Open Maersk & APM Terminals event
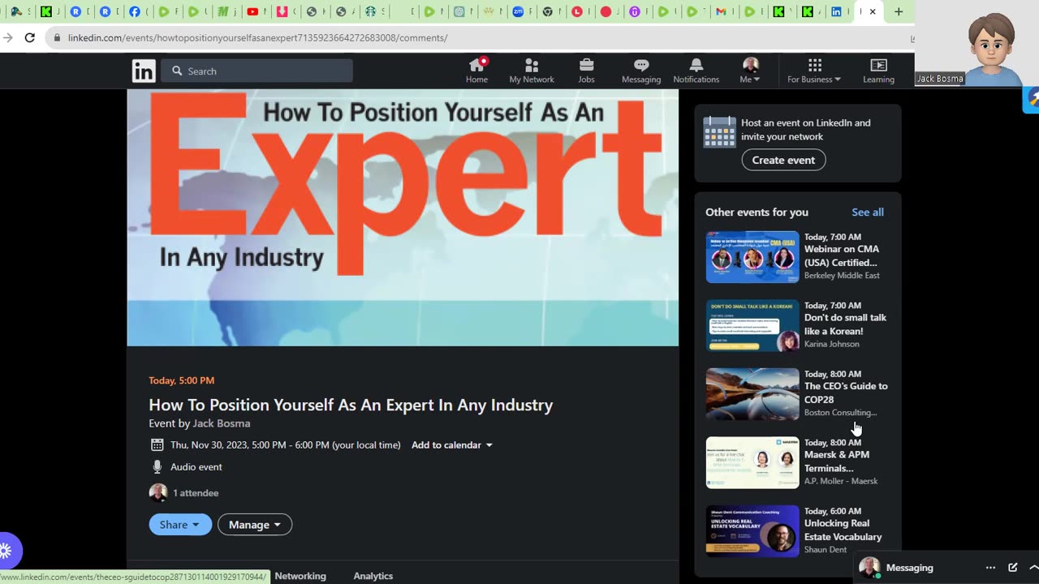The image size is (1039, 584). coord(837,462)
